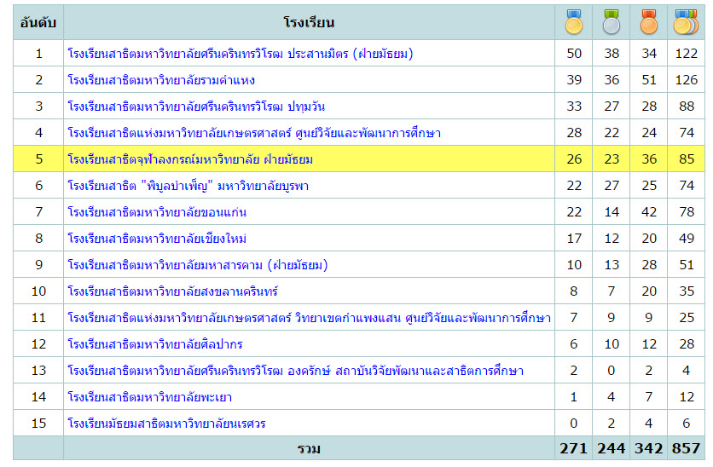Click gold count 33 in ปทุมวัน row

coord(574,107)
